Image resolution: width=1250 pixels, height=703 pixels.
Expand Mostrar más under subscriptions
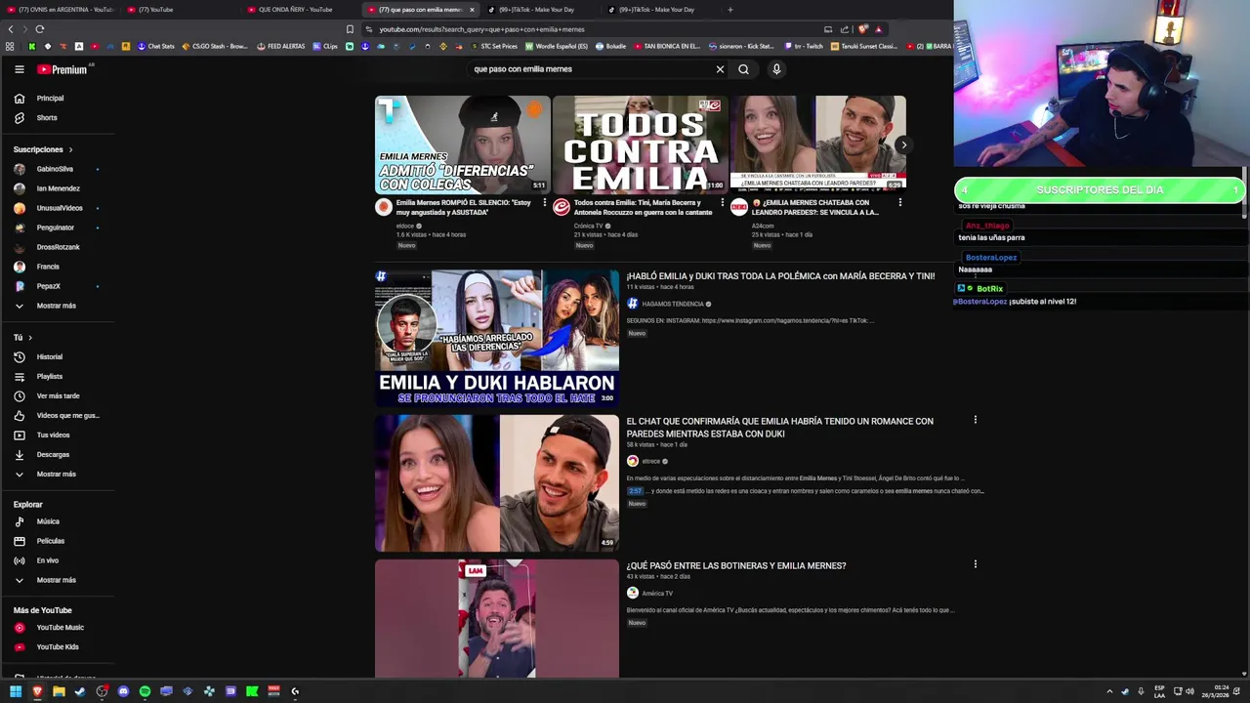tap(57, 306)
